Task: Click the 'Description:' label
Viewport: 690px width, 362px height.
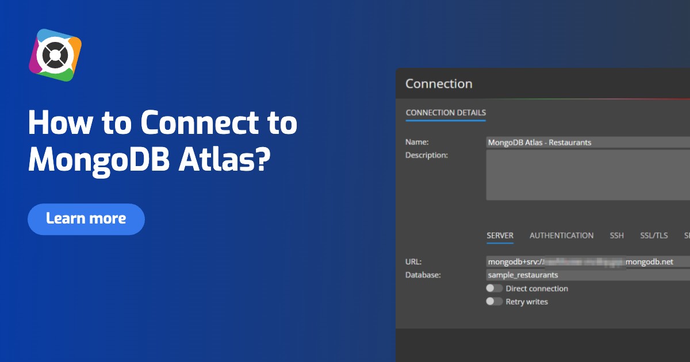Action: tap(427, 155)
